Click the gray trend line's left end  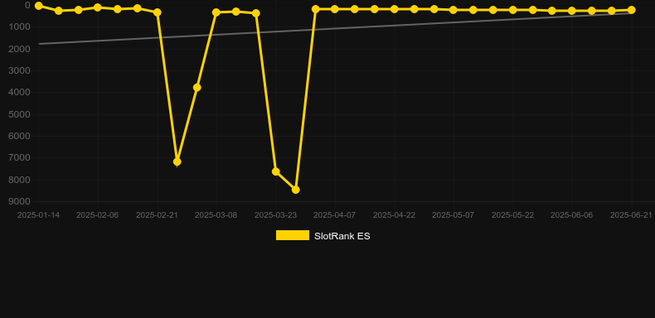coord(40,44)
